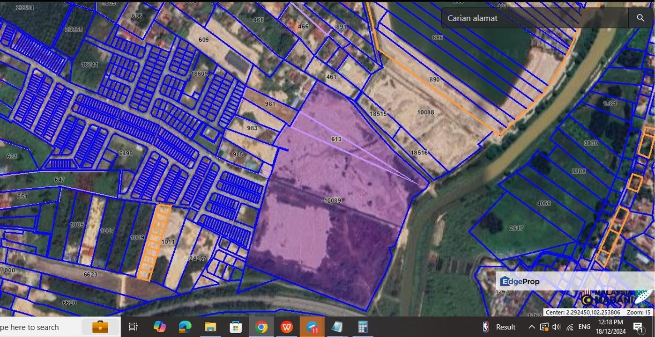
Task: Open the notification center icon
Action: pyautogui.click(x=638, y=327)
